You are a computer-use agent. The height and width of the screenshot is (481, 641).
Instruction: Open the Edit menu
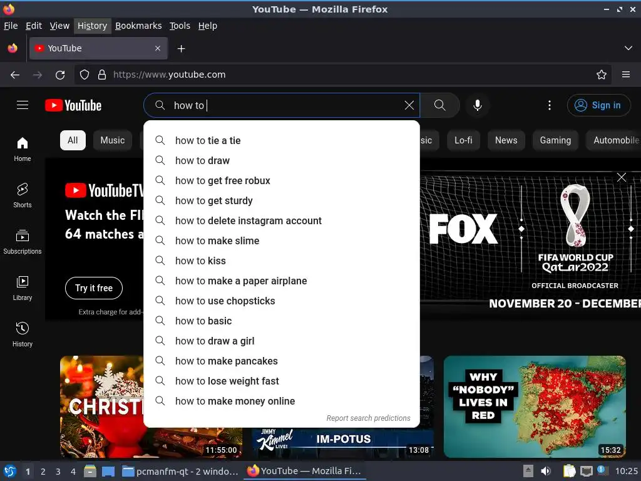point(34,26)
